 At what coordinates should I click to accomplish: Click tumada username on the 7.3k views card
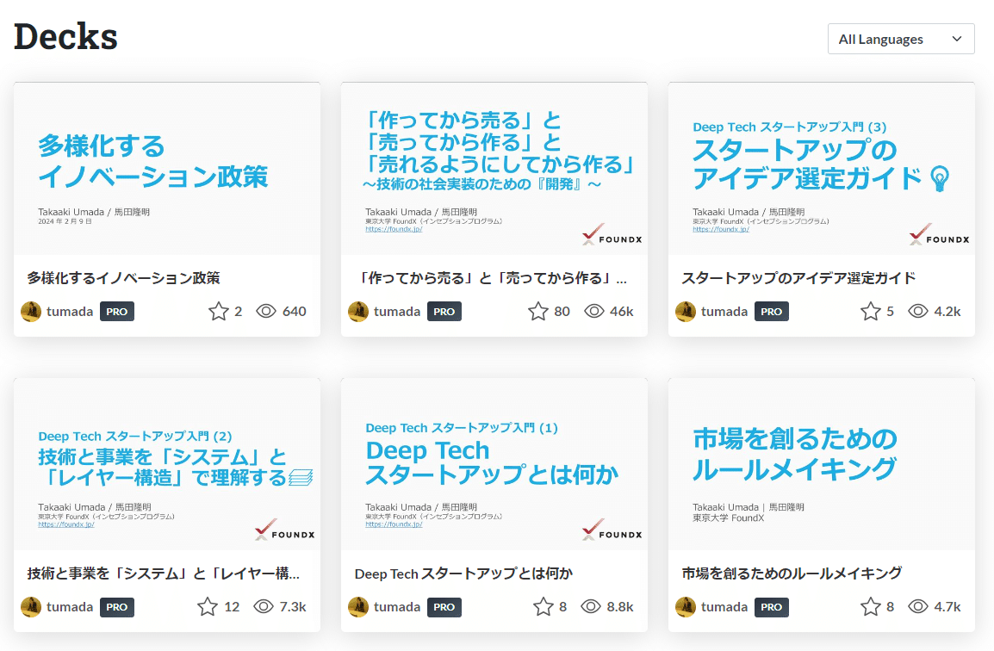click(x=70, y=606)
